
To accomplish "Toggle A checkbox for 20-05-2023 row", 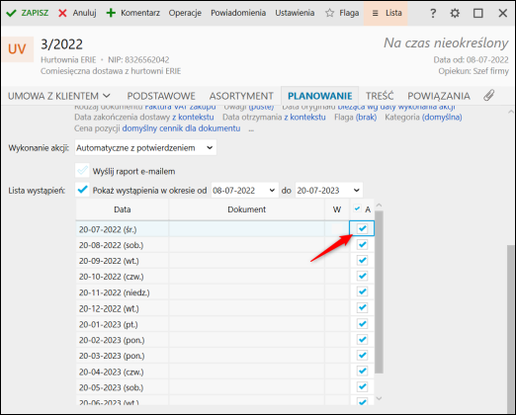I will [x=363, y=386].
